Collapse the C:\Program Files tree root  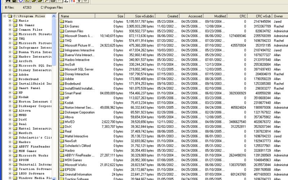coord(5,16)
